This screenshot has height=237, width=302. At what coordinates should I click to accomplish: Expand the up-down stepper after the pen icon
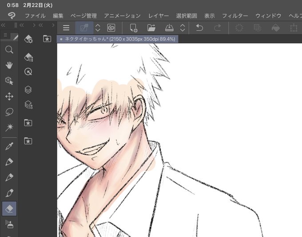(x=98, y=28)
